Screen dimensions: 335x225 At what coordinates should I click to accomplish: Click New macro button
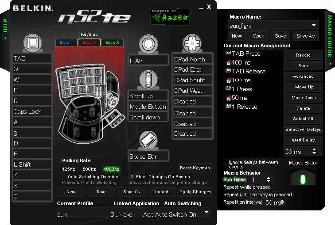[x=237, y=36]
